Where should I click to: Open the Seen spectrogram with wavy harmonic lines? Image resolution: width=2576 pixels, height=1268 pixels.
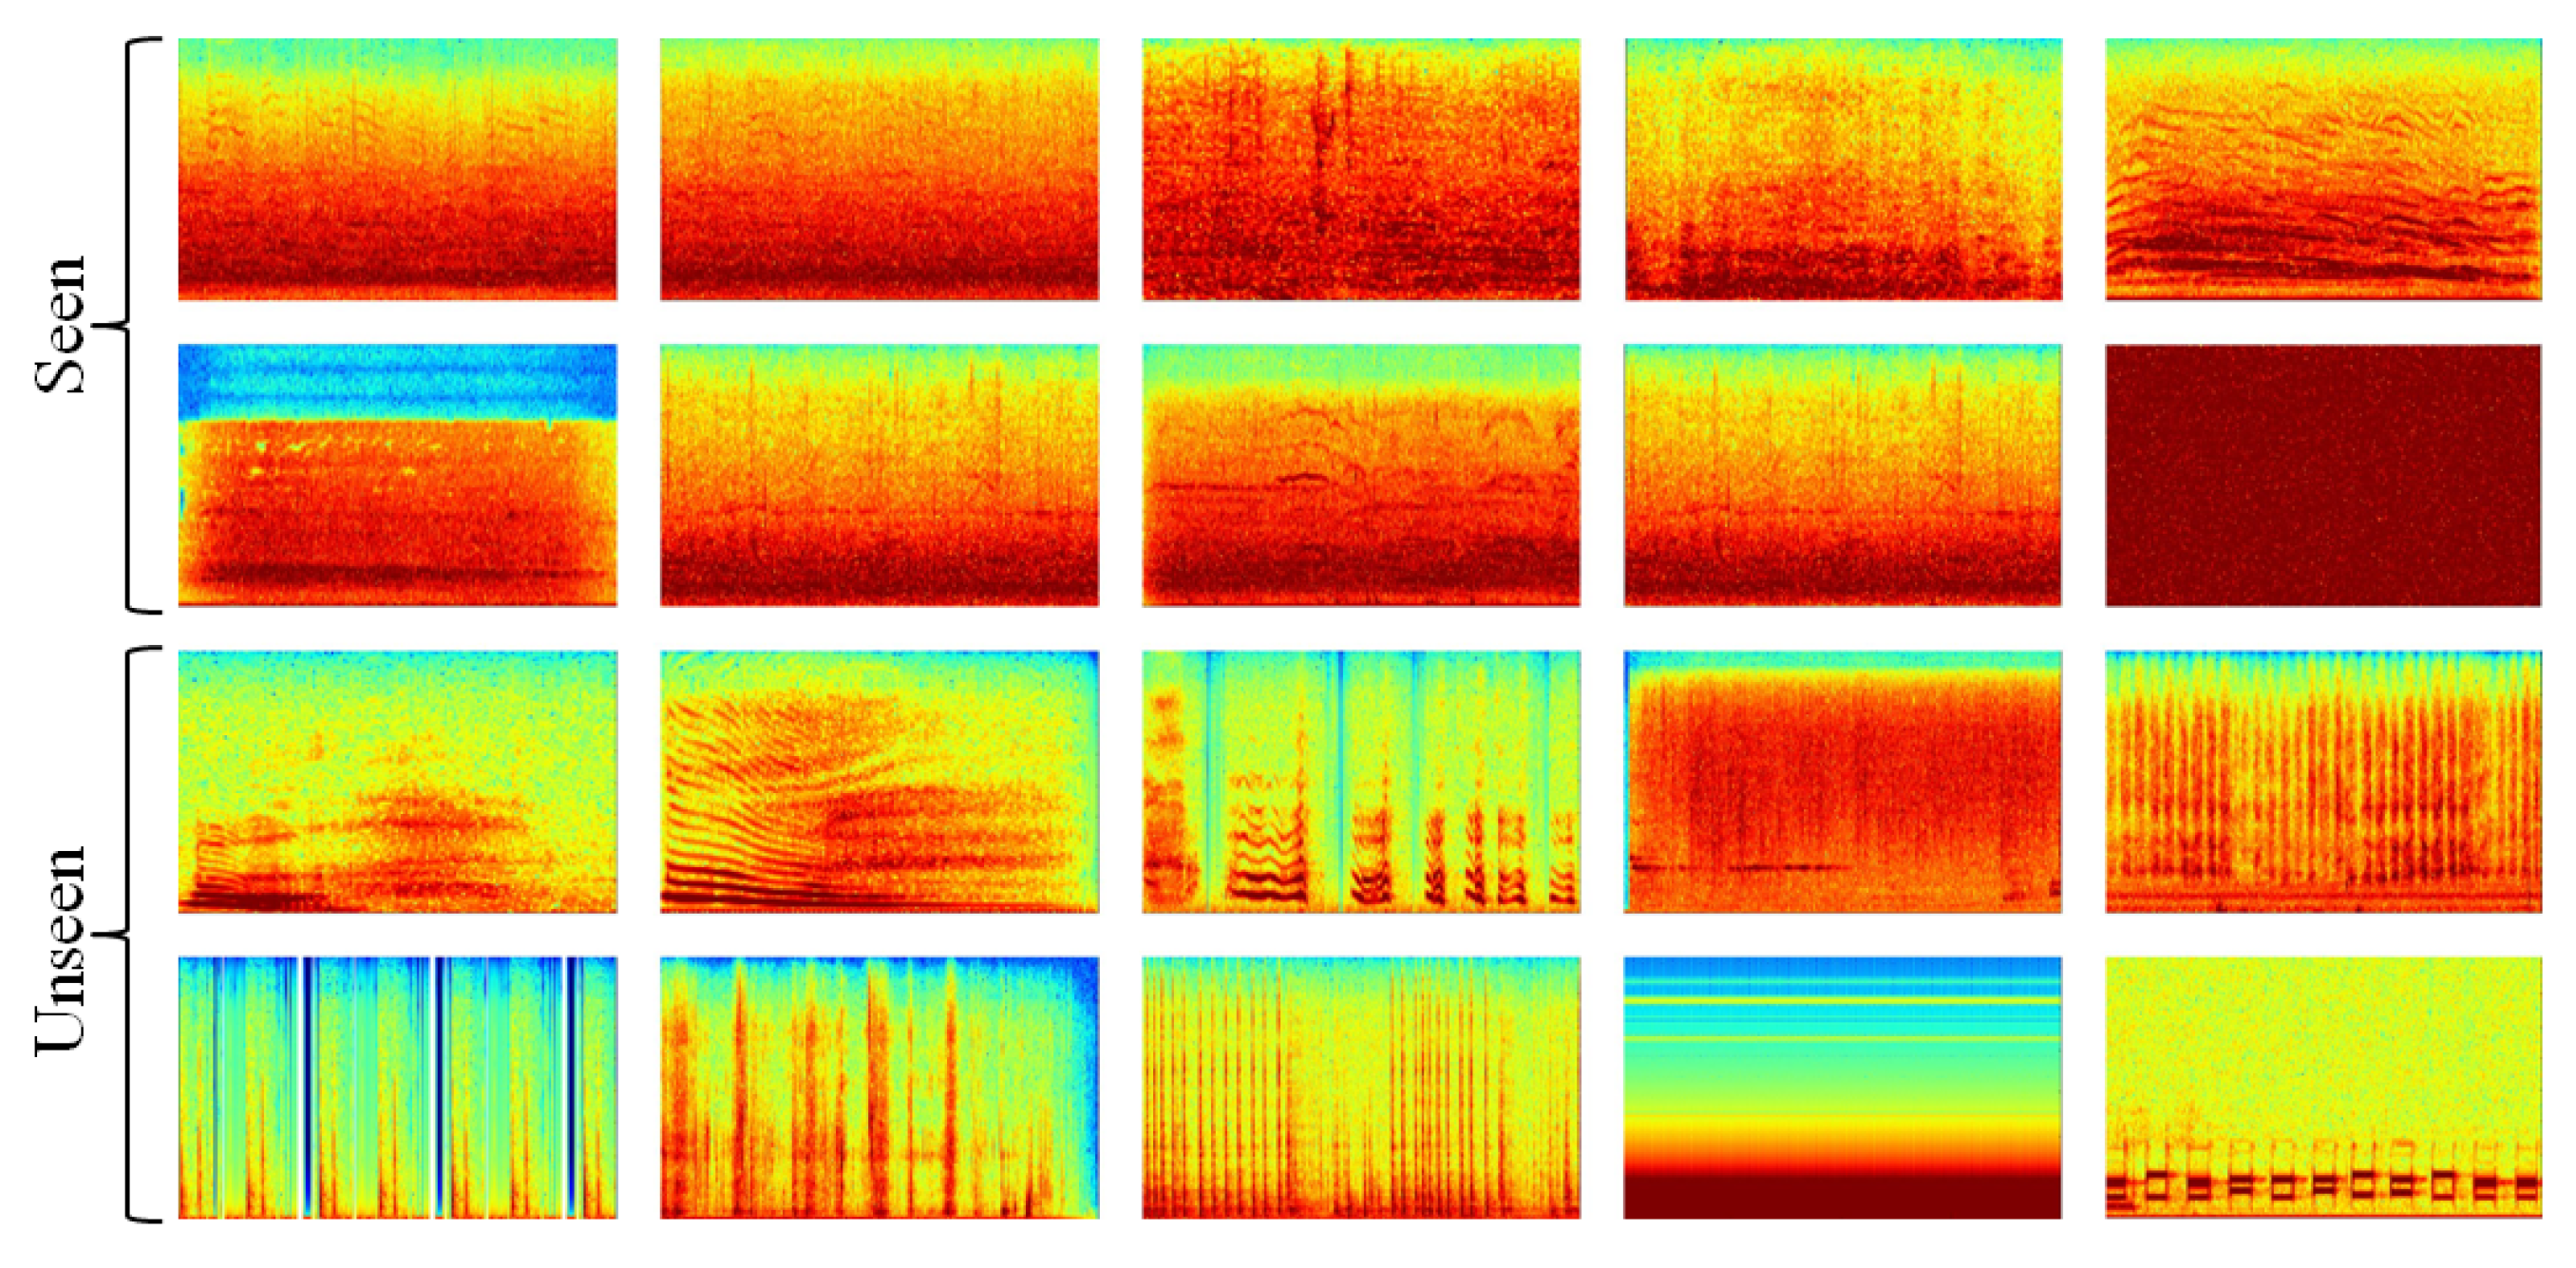pos(2322,169)
